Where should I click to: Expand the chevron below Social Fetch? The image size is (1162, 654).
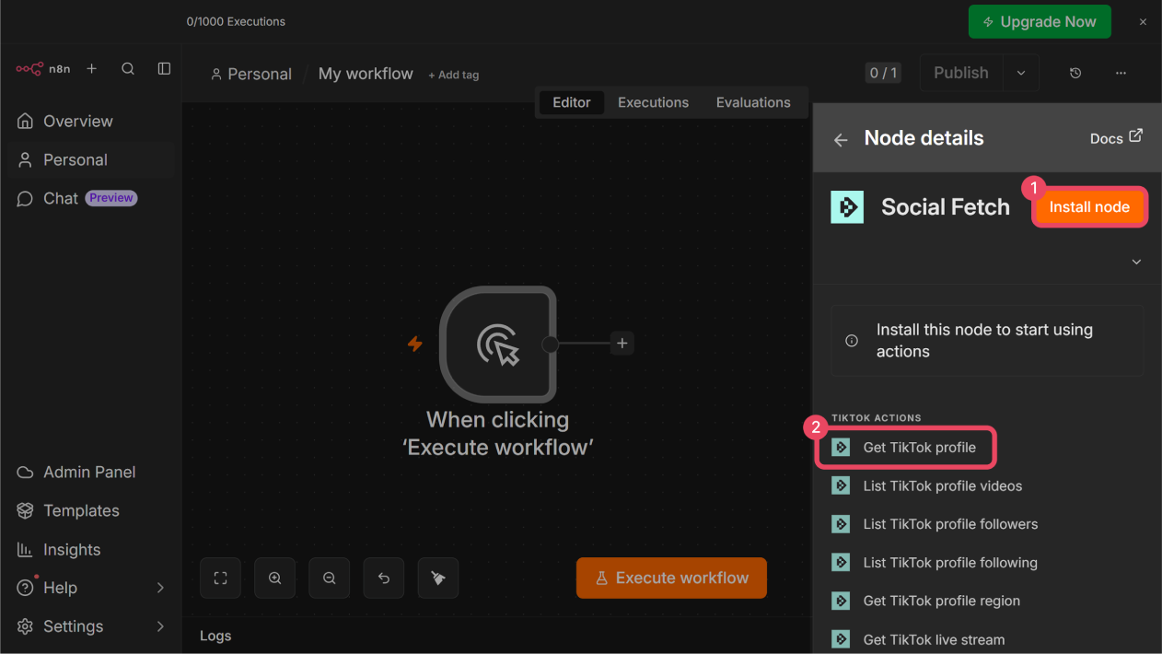[x=1136, y=262]
